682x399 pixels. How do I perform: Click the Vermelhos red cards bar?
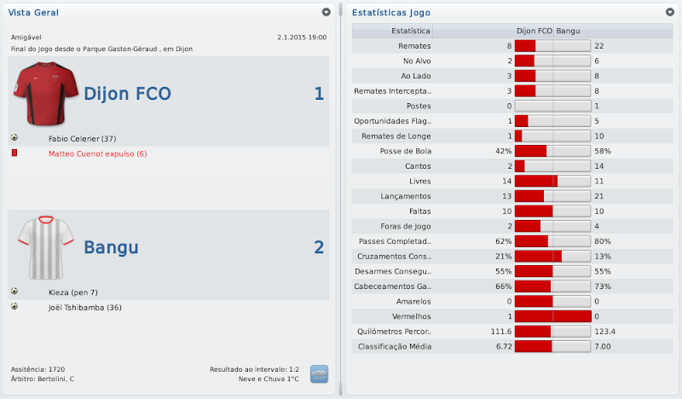point(552,316)
